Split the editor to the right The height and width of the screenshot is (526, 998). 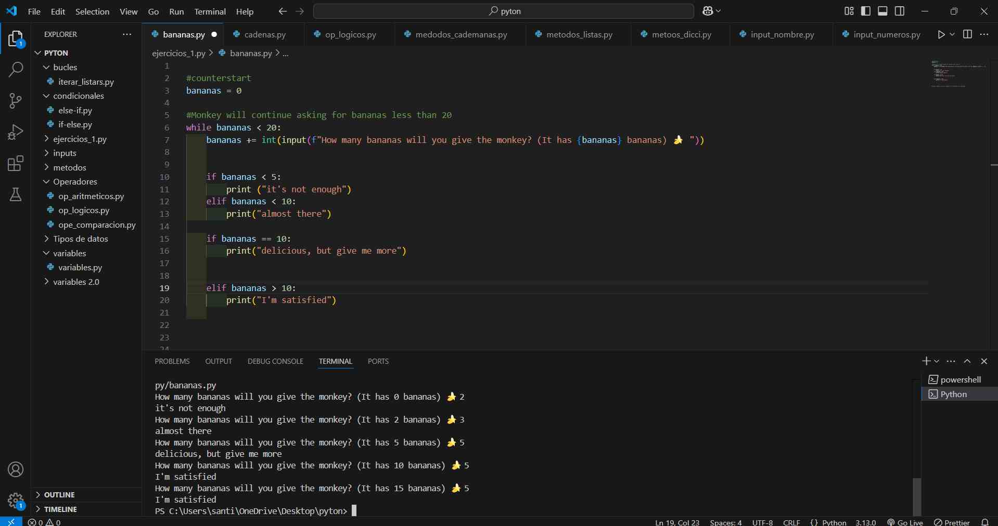click(967, 34)
